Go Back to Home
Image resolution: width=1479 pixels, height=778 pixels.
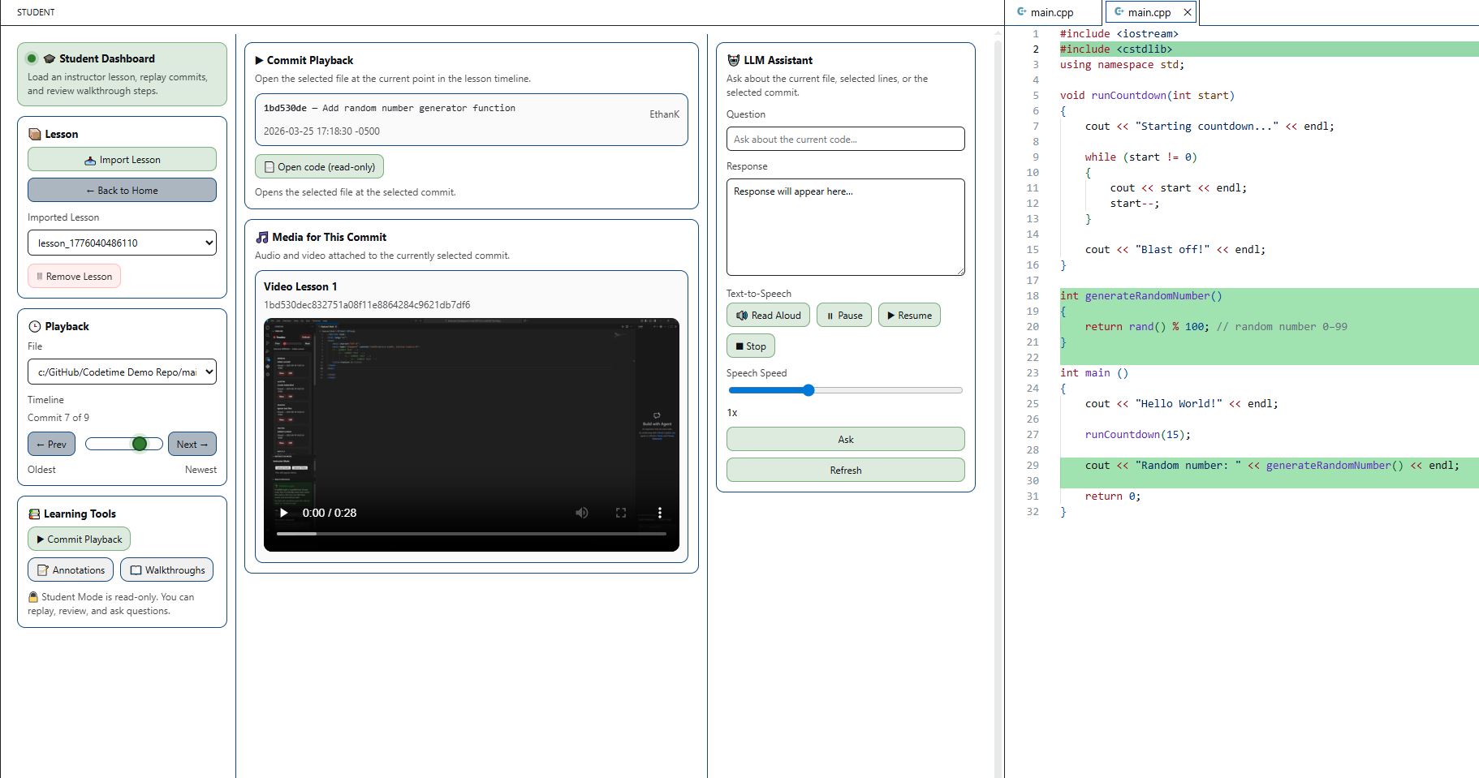coord(122,190)
